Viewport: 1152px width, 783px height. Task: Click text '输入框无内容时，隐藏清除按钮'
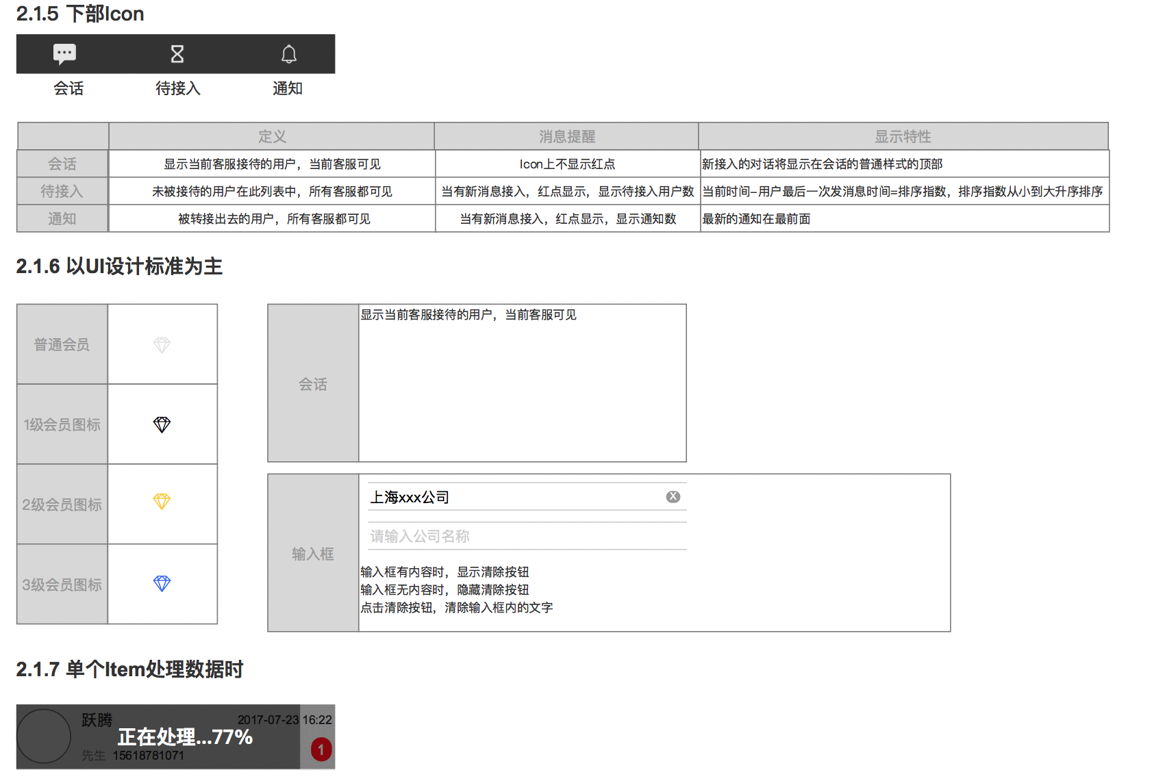click(444, 589)
